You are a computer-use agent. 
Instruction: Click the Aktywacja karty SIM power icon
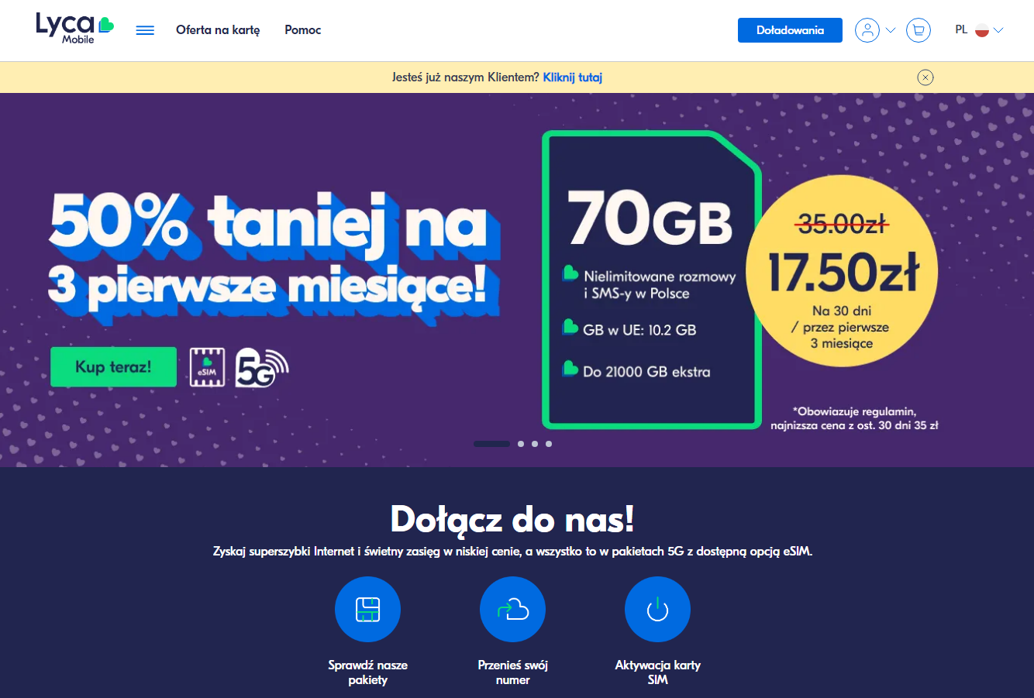coord(657,610)
